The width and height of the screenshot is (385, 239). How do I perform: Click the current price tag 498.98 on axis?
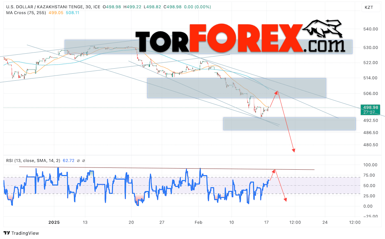(x=370, y=108)
